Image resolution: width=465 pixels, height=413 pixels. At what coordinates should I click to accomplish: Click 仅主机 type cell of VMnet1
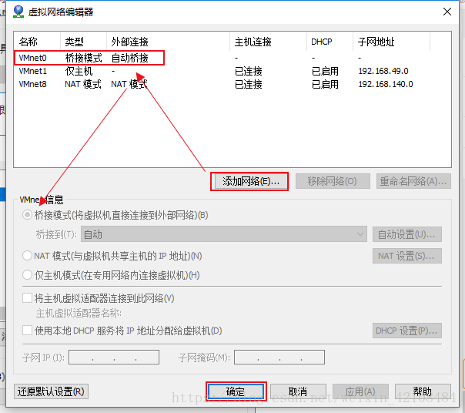[79, 71]
